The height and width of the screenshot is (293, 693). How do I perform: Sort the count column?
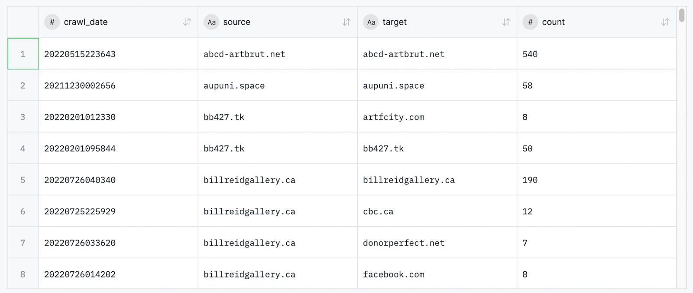665,22
